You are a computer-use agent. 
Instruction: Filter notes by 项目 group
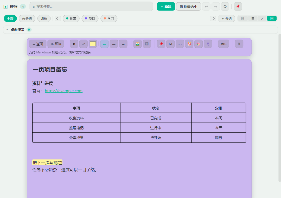click(90, 18)
